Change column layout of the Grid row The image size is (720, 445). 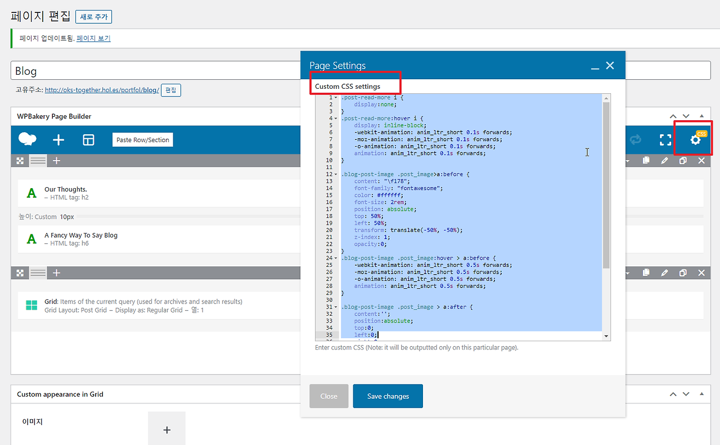(38, 273)
